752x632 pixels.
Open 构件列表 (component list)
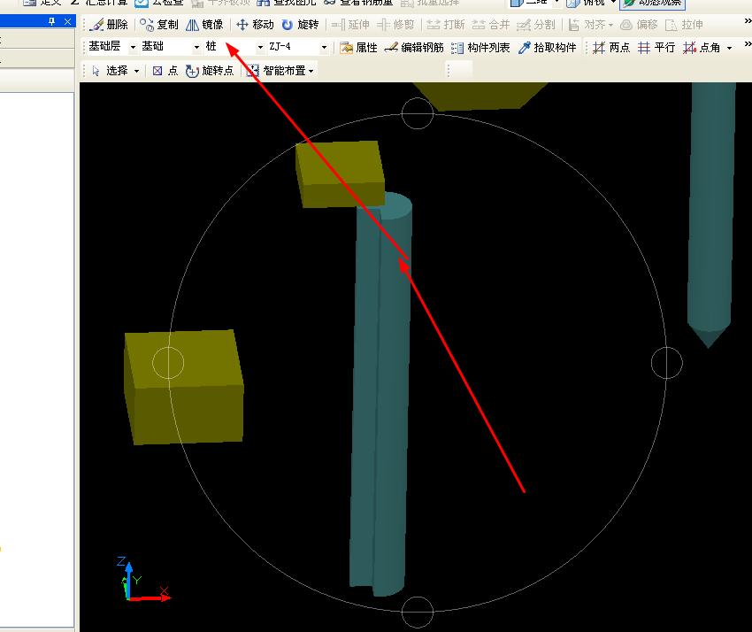480,48
